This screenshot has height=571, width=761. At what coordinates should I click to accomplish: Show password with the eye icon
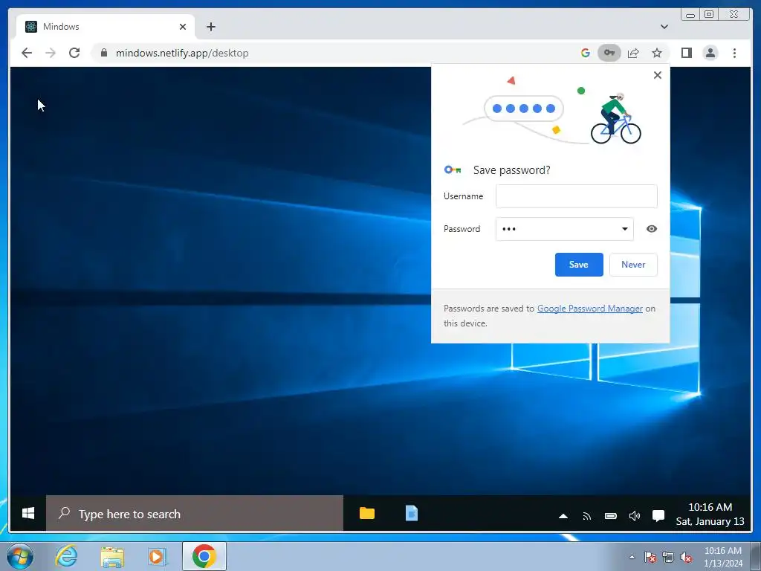pos(651,229)
